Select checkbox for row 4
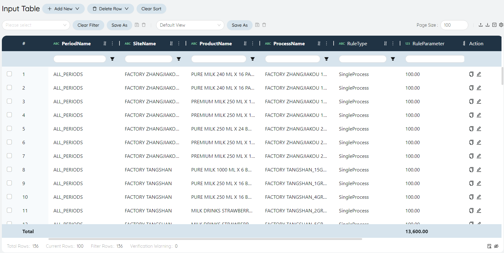The width and height of the screenshot is (504, 253). 9,115
